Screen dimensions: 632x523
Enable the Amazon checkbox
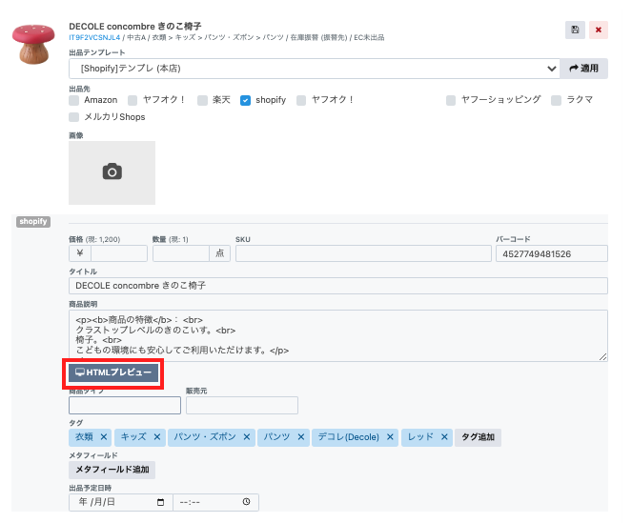[x=73, y=100]
